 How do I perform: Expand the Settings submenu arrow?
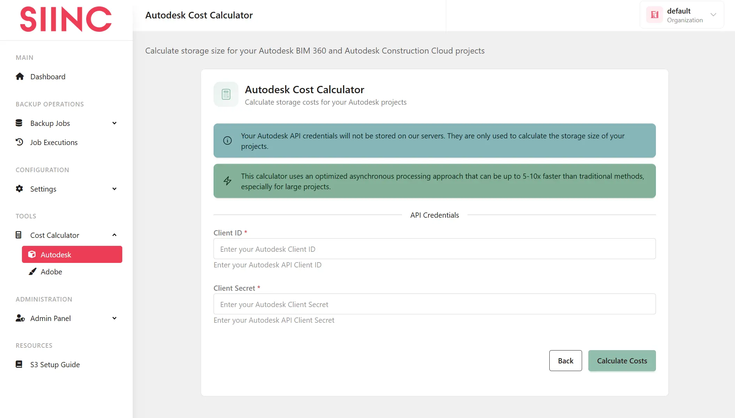pyautogui.click(x=114, y=189)
